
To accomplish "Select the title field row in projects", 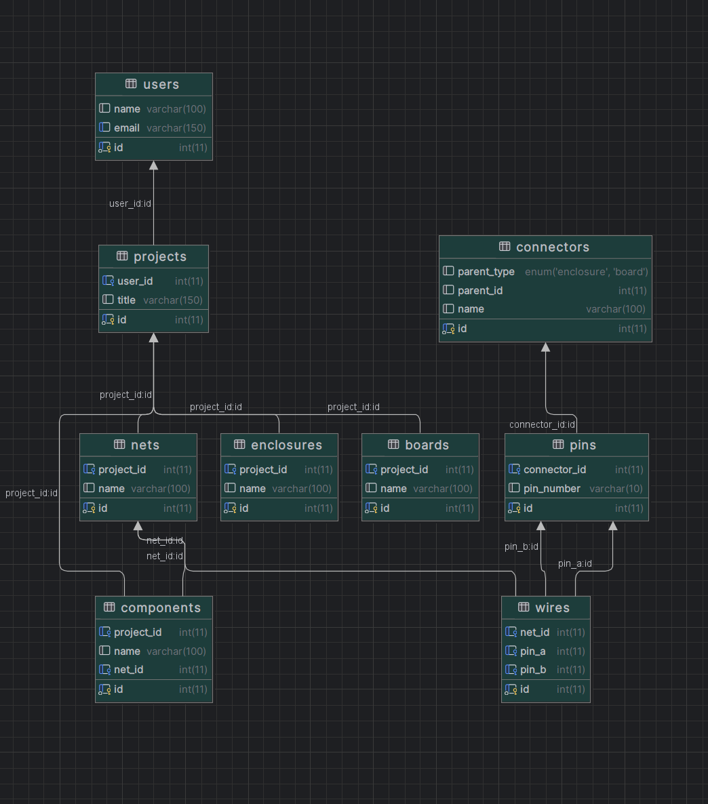I will click(153, 300).
